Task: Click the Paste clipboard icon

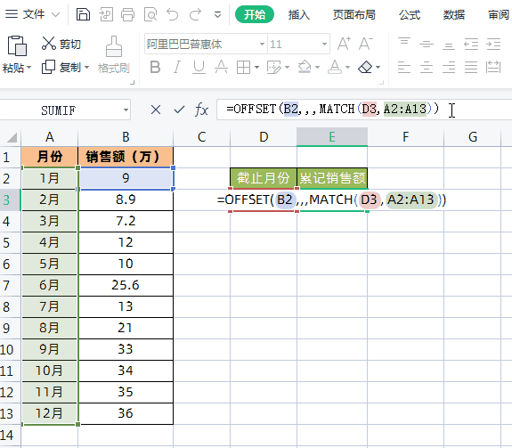Action: [x=17, y=45]
